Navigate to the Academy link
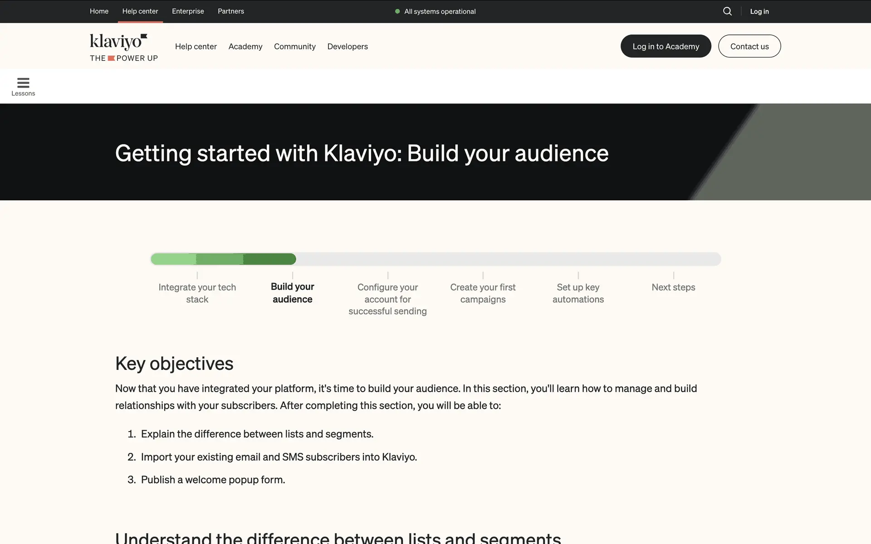Image resolution: width=871 pixels, height=544 pixels. [245, 46]
